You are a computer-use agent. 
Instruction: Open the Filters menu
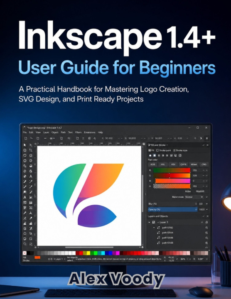tap(78, 132)
